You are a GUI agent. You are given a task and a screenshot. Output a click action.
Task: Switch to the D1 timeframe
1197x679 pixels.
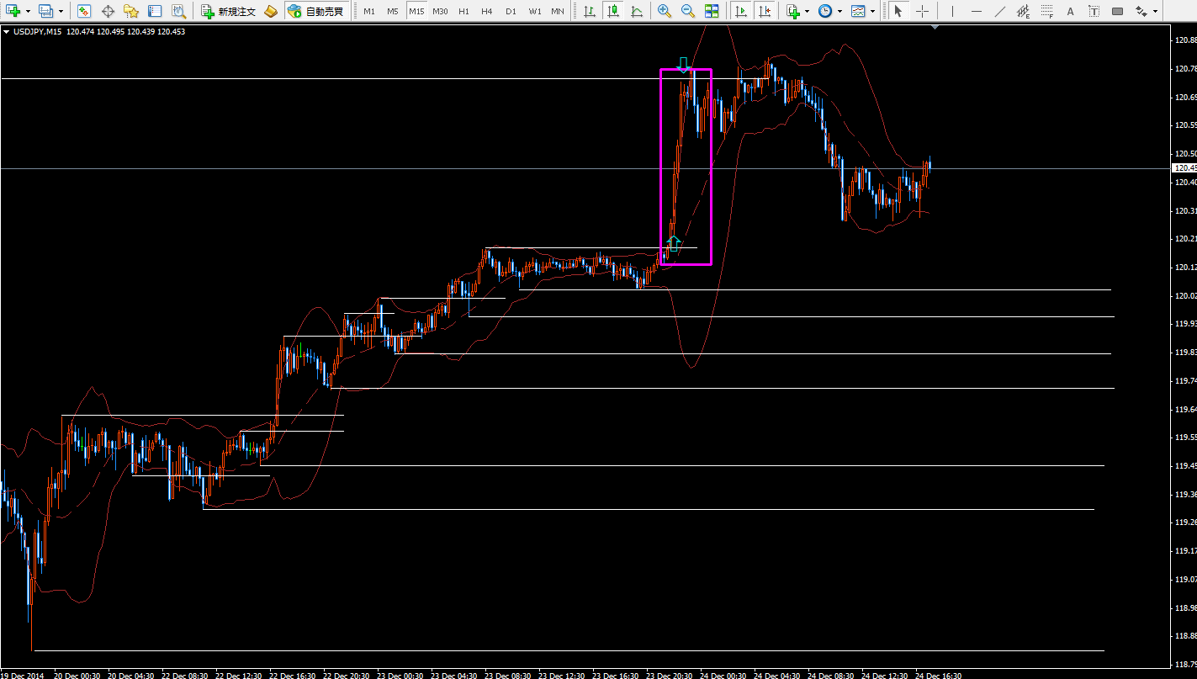coord(511,11)
